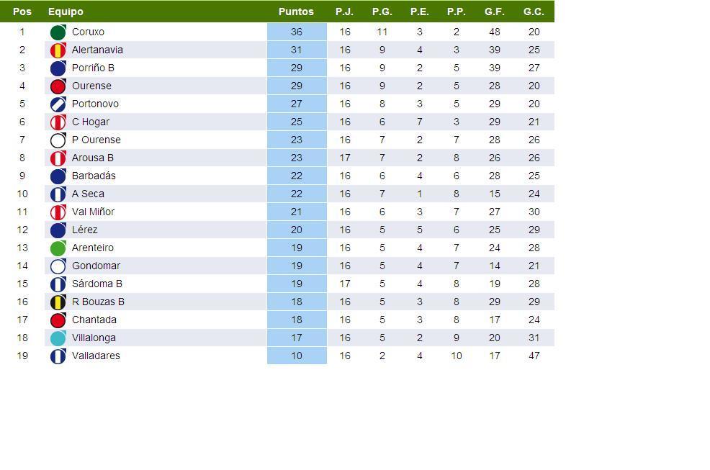Open the Porriño B team name
This screenshot has width=710, height=470.
click(93, 68)
